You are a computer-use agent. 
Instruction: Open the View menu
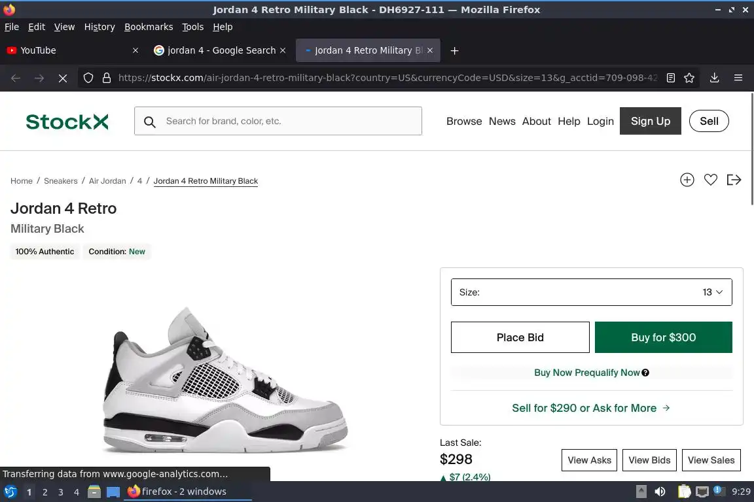point(64,27)
